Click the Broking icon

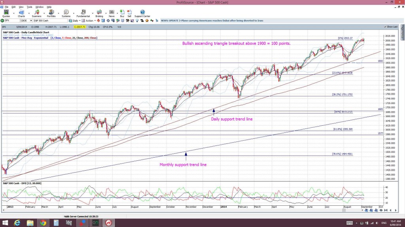pos(99,13)
